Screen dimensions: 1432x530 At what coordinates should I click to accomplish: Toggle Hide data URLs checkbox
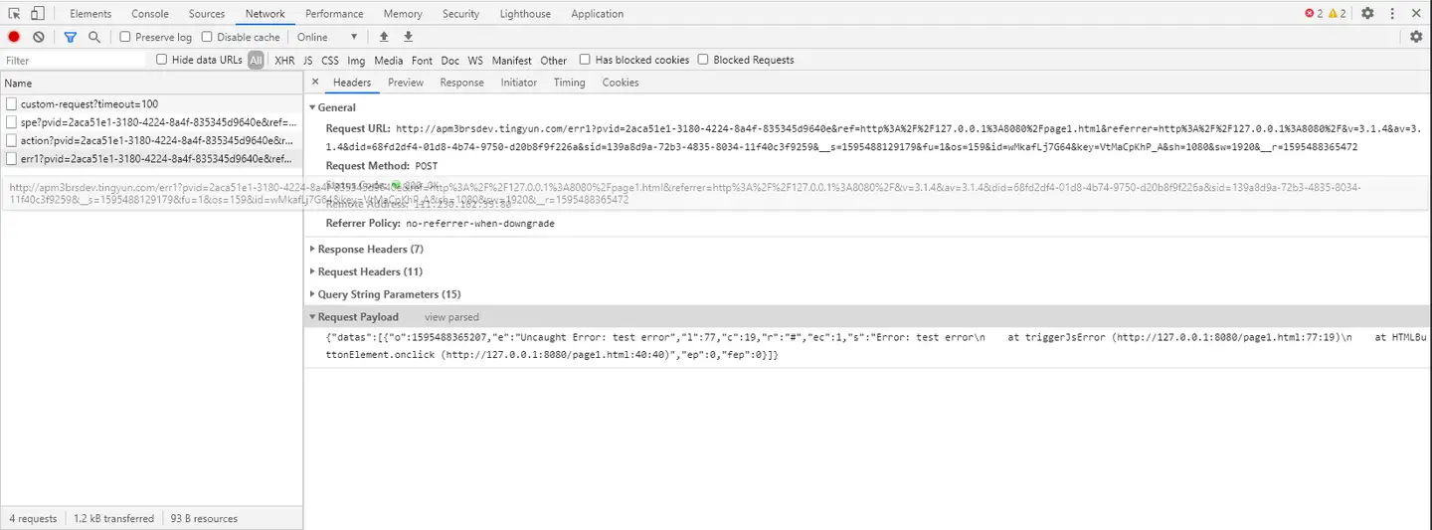(x=162, y=60)
